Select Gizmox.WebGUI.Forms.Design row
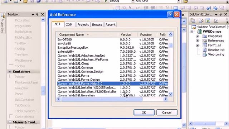Viewport: 229px width, 129px height. point(112,80)
